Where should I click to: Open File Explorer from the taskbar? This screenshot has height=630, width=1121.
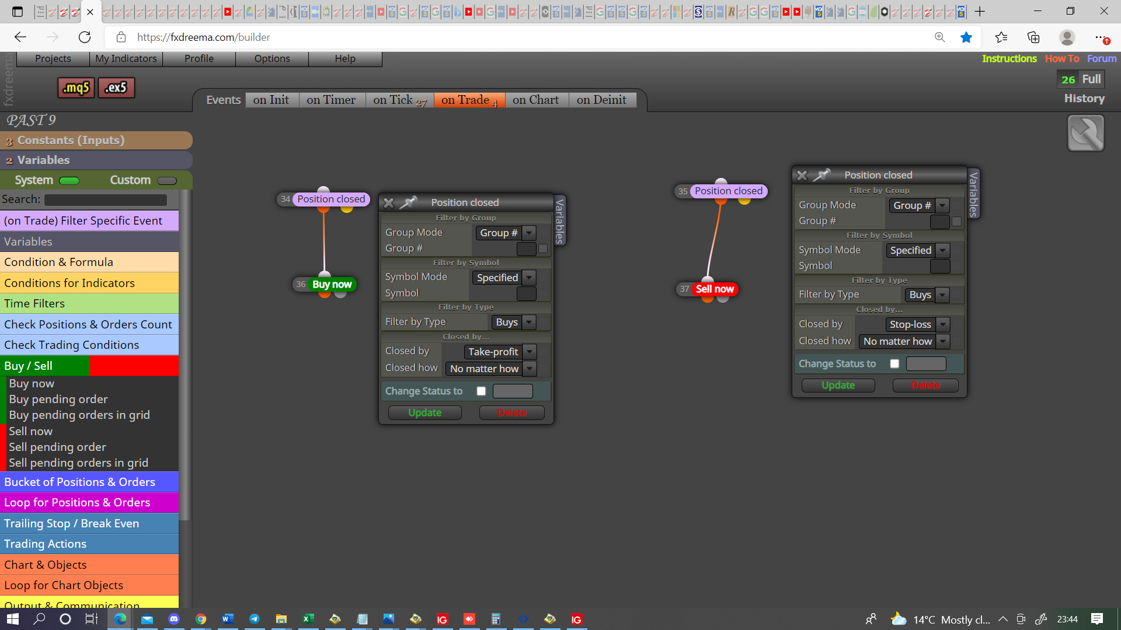click(x=281, y=619)
